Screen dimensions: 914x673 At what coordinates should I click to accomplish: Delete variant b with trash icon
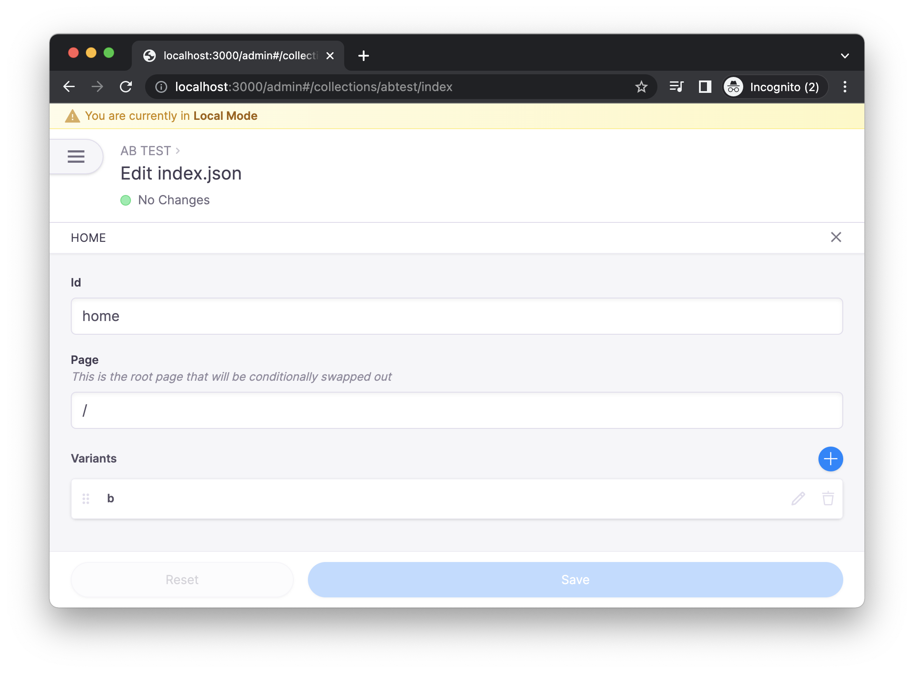tap(828, 499)
